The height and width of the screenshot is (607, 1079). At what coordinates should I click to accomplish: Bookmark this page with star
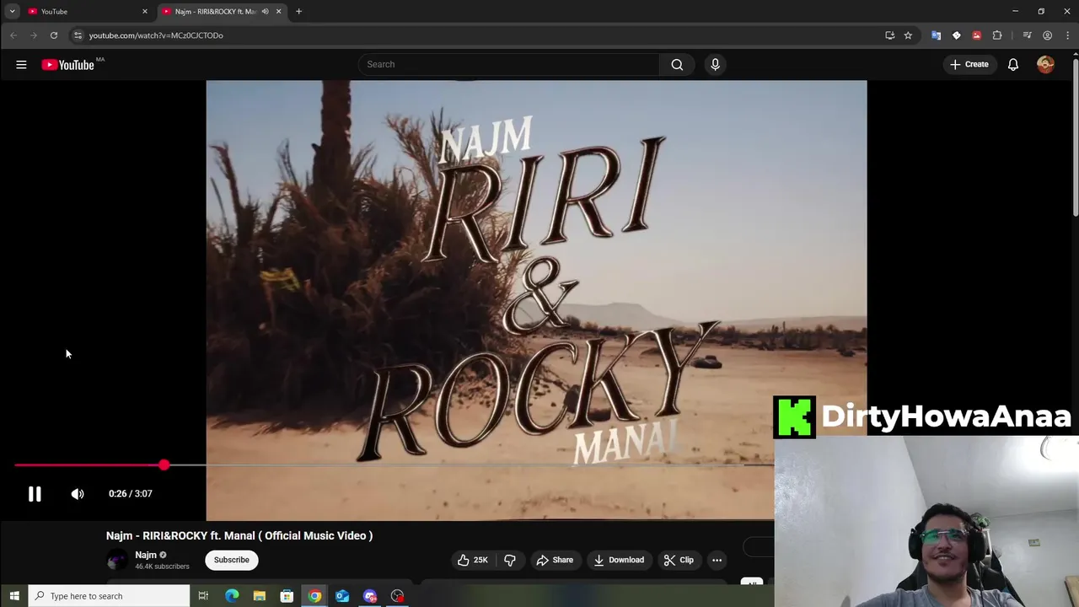click(x=908, y=35)
